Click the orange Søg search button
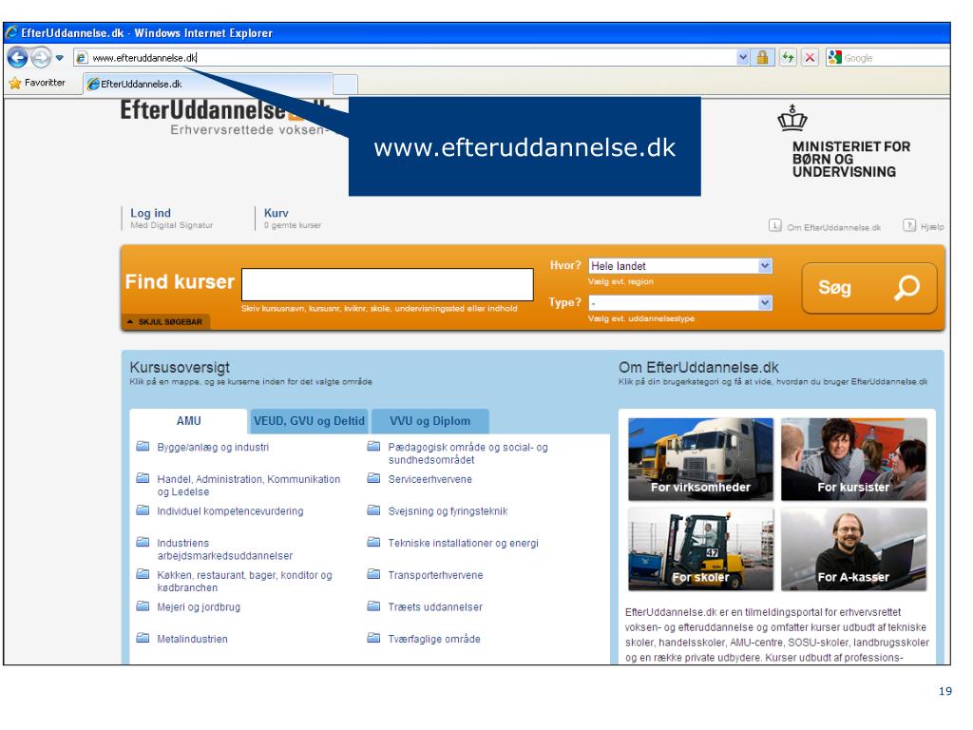973x730 pixels. [x=868, y=287]
